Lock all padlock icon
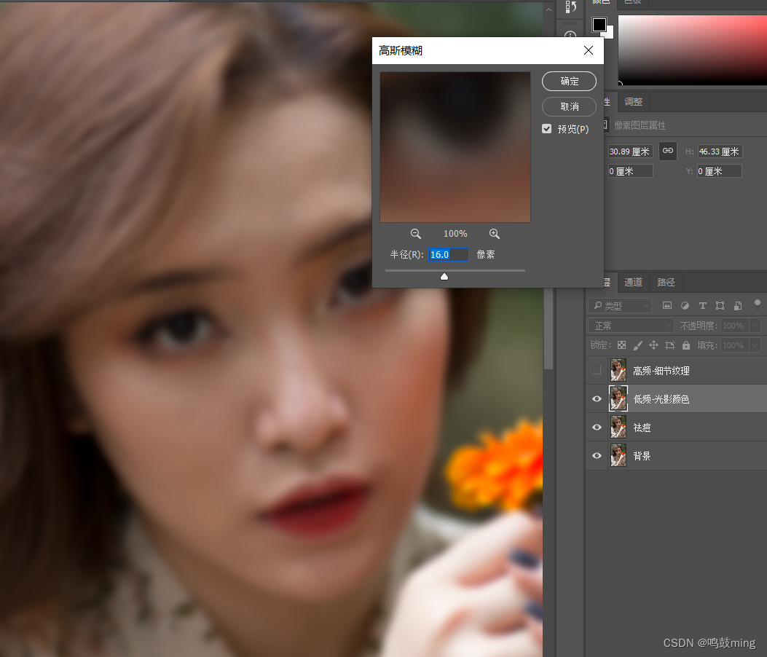 686,345
